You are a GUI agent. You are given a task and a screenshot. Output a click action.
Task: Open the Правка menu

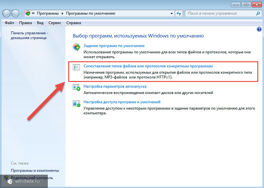(x=26, y=23)
